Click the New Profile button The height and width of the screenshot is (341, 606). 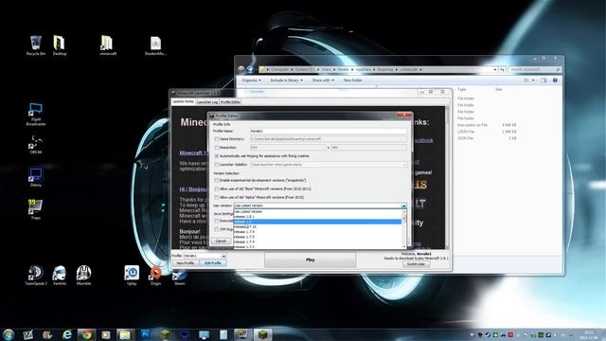(x=186, y=263)
